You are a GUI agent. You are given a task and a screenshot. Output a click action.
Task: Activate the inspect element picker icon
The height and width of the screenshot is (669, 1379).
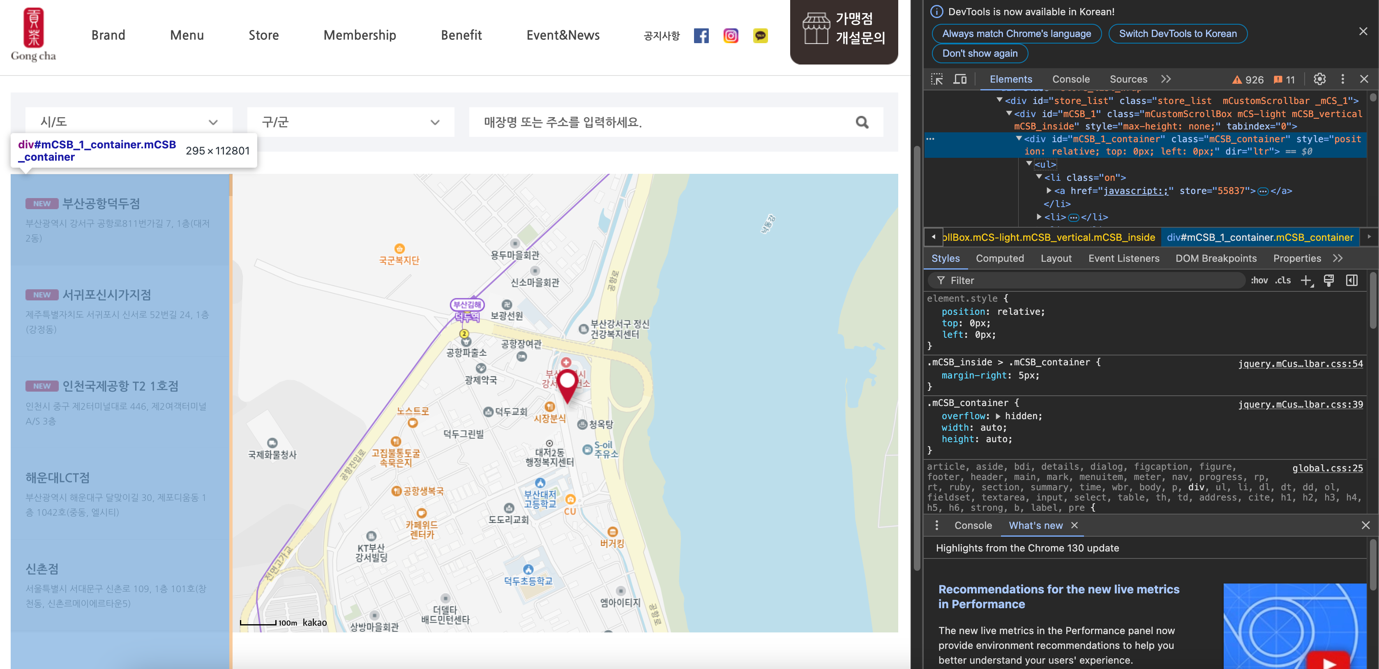tap(937, 79)
